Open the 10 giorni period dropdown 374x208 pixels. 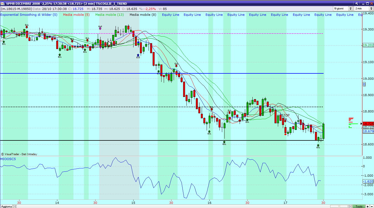point(350,9)
